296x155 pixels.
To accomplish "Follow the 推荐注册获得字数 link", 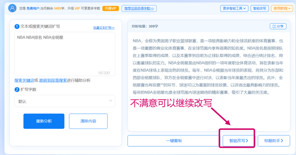I will (x=139, y=9).
